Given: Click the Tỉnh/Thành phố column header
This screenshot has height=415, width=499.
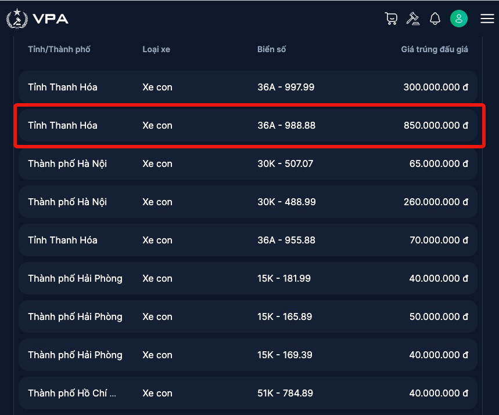Looking at the screenshot, I should tap(59, 49).
